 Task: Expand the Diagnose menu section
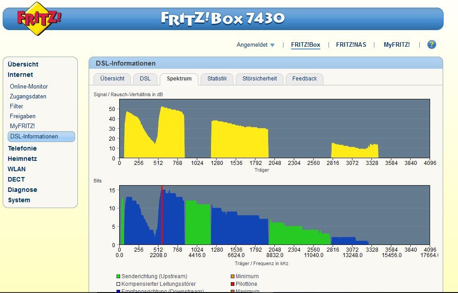22,190
